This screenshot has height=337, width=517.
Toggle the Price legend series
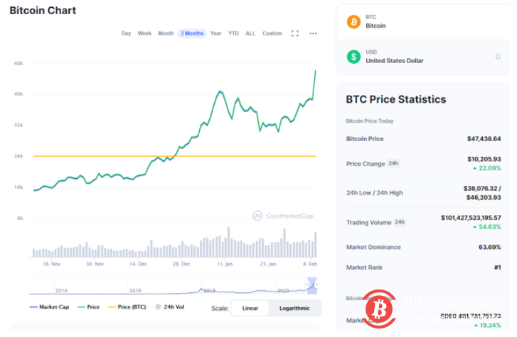89,307
